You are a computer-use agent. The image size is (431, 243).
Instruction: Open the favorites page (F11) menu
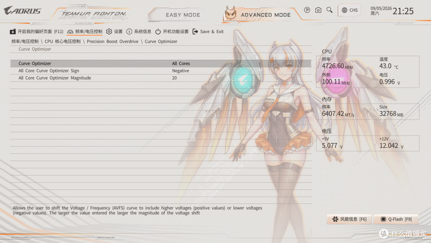point(37,32)
